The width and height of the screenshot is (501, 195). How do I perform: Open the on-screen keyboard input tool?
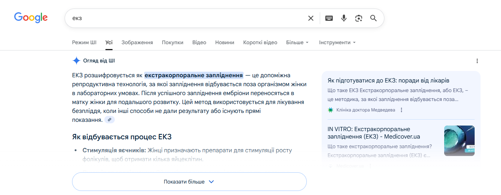click(329, 18)
